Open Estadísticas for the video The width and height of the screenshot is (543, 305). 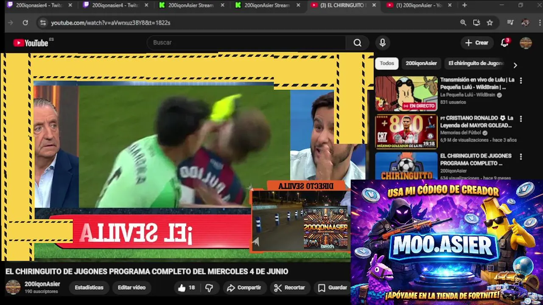click(89, 288)
